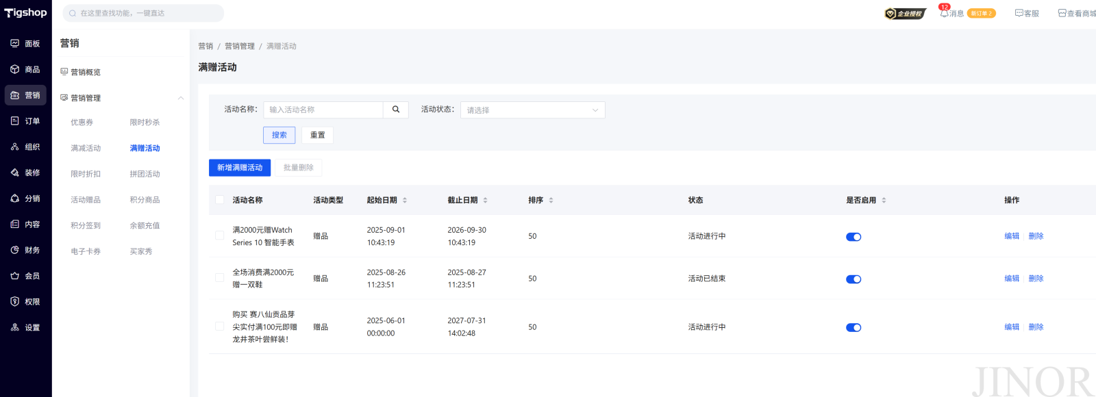Open the 装修 decoration sidebar icon

[x=14, y=172]
